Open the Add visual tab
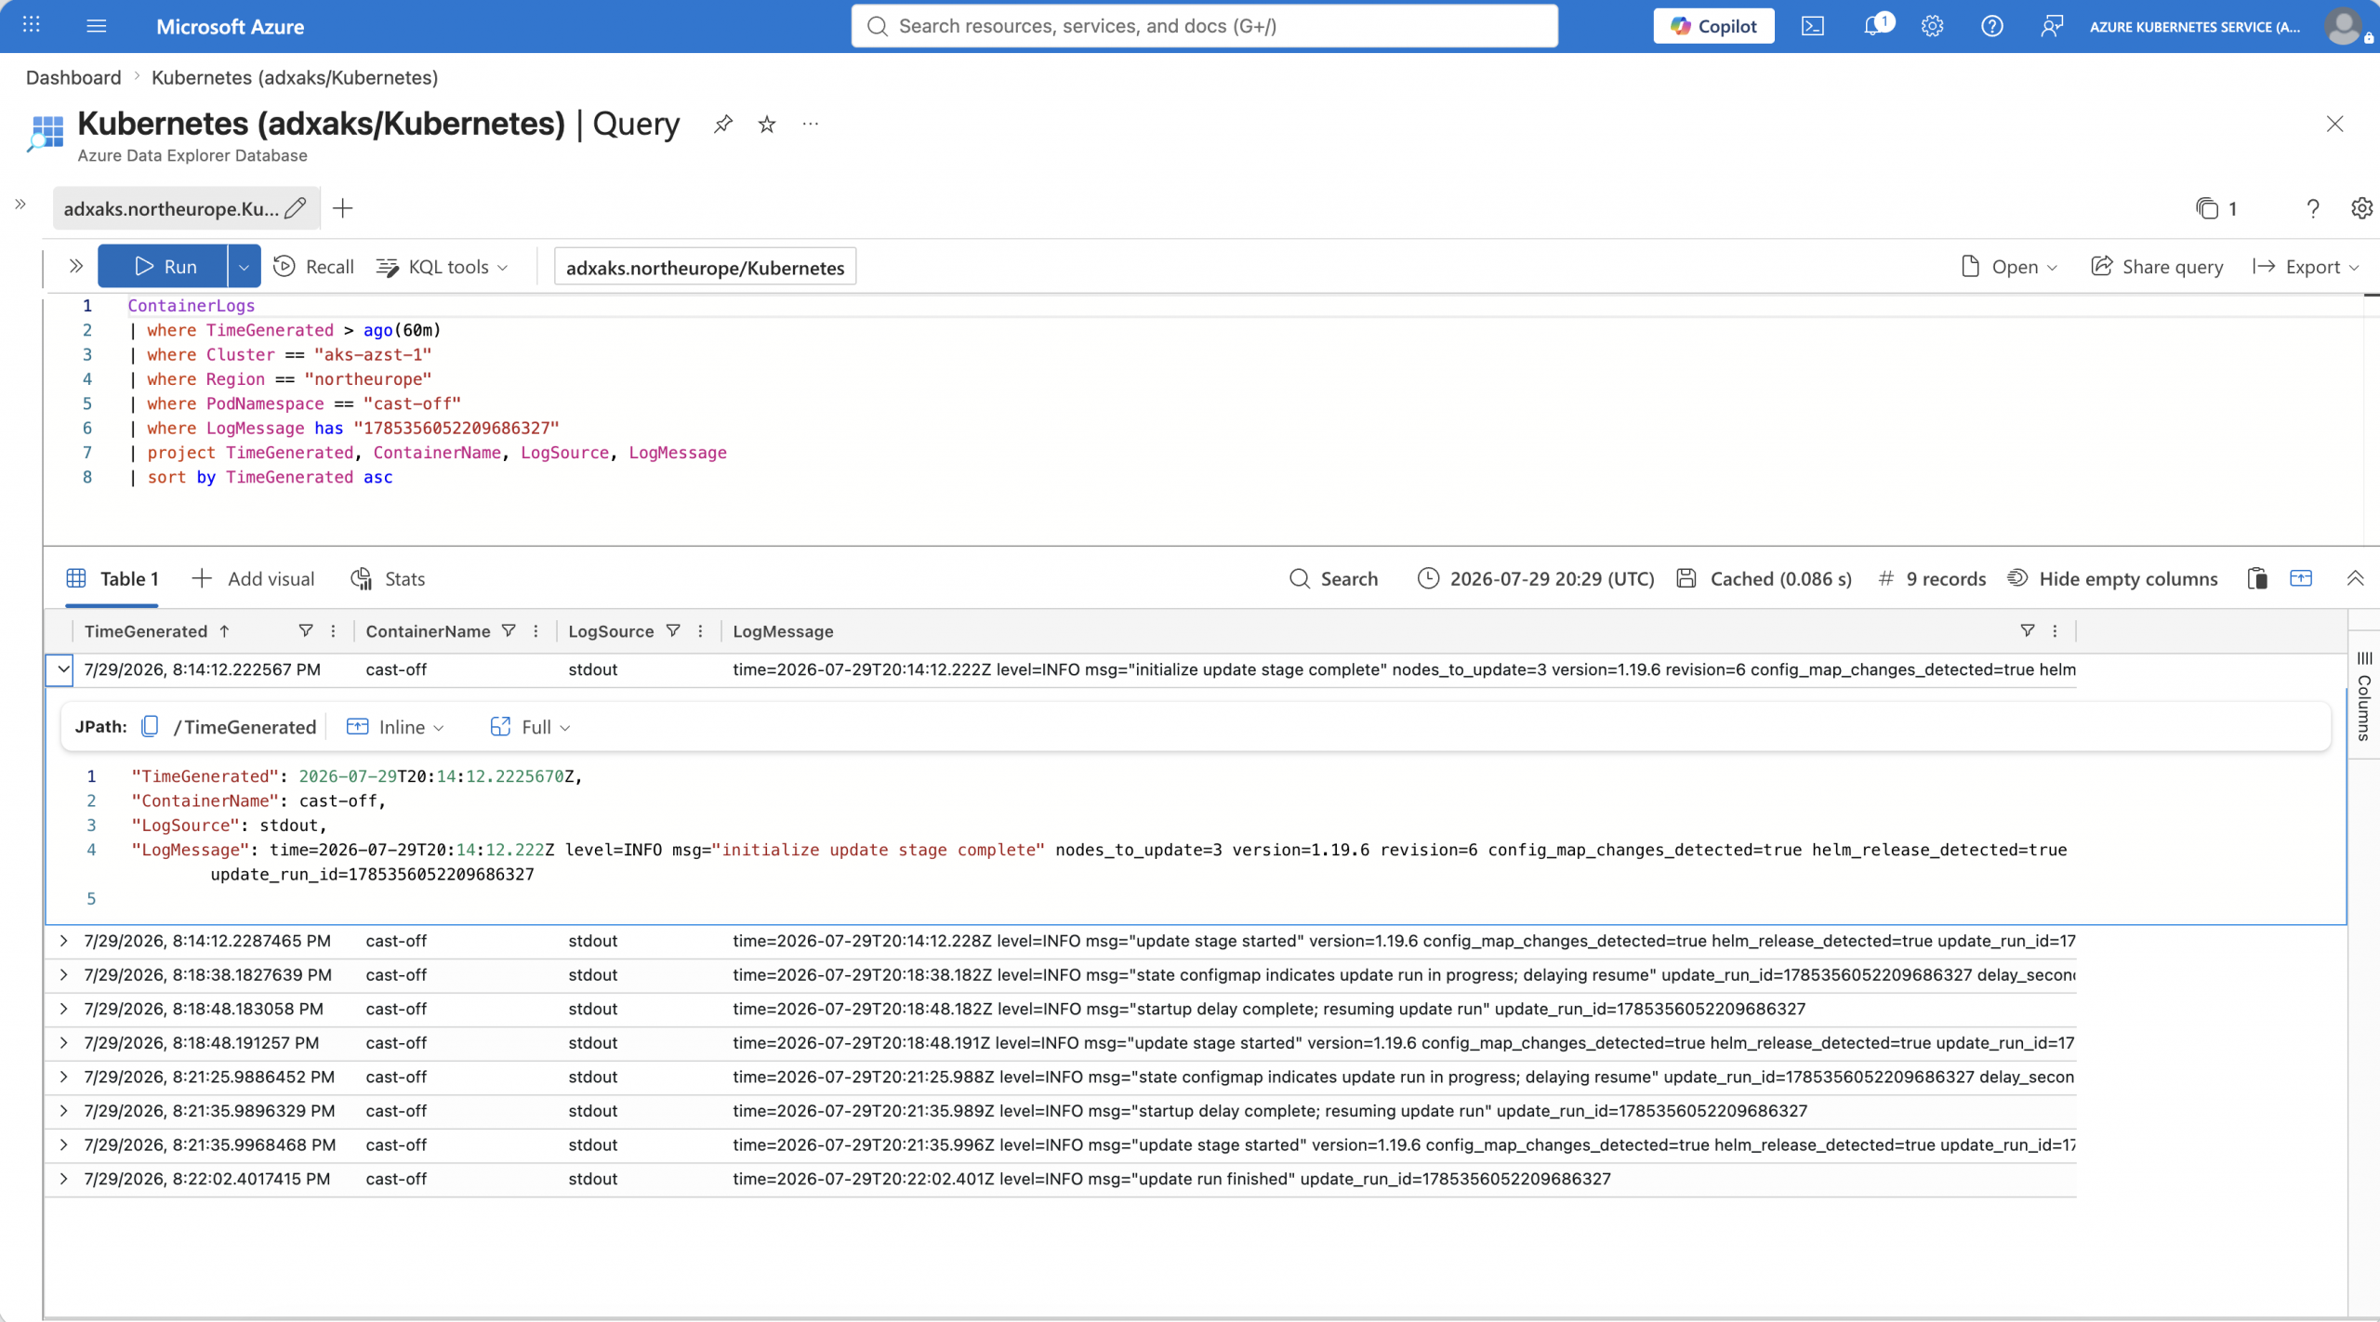Viewport: 2380px width, 1322px height. 253,578
